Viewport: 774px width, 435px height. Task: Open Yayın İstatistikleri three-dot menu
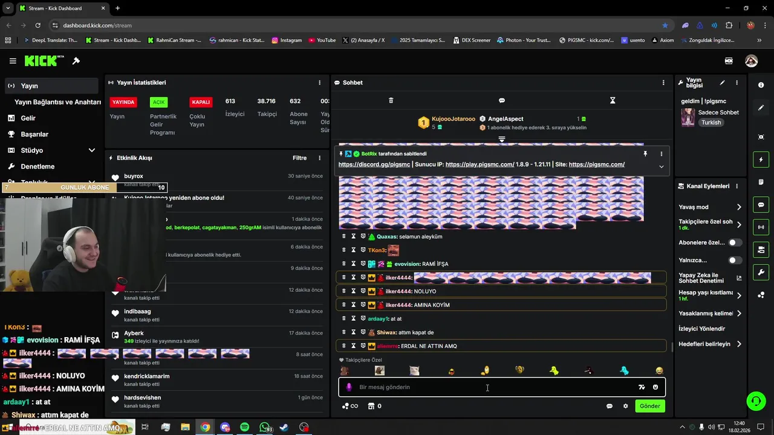point(319,83)
